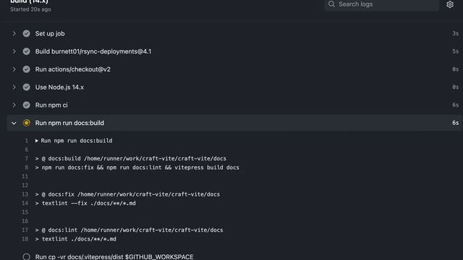Expand the Run npm ci step

tap(14, 105)
